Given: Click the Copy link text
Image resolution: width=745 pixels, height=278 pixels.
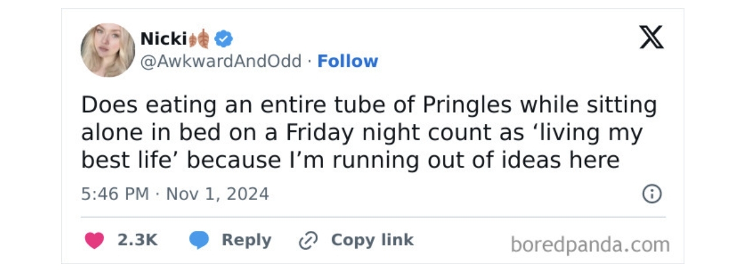Looking at the screenshot, I should pyautogui.click(x=372, y=240).
